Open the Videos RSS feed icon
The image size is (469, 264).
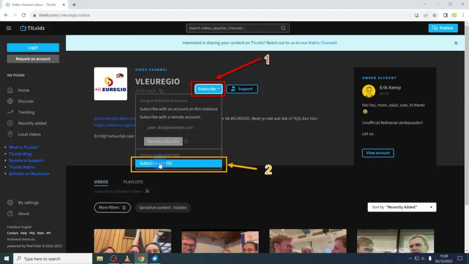[147, 191]
